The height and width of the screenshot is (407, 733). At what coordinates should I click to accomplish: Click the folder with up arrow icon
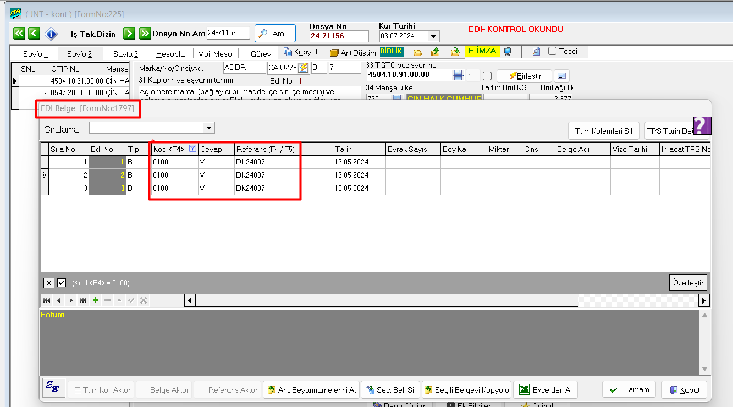click(x=436, y=52)
